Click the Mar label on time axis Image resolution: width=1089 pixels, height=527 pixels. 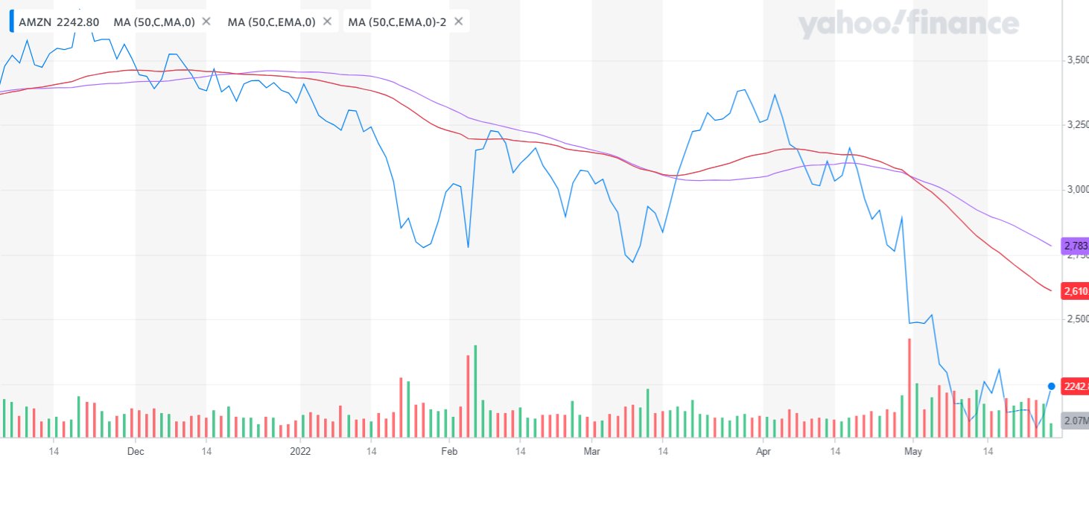tap(591, 451)
